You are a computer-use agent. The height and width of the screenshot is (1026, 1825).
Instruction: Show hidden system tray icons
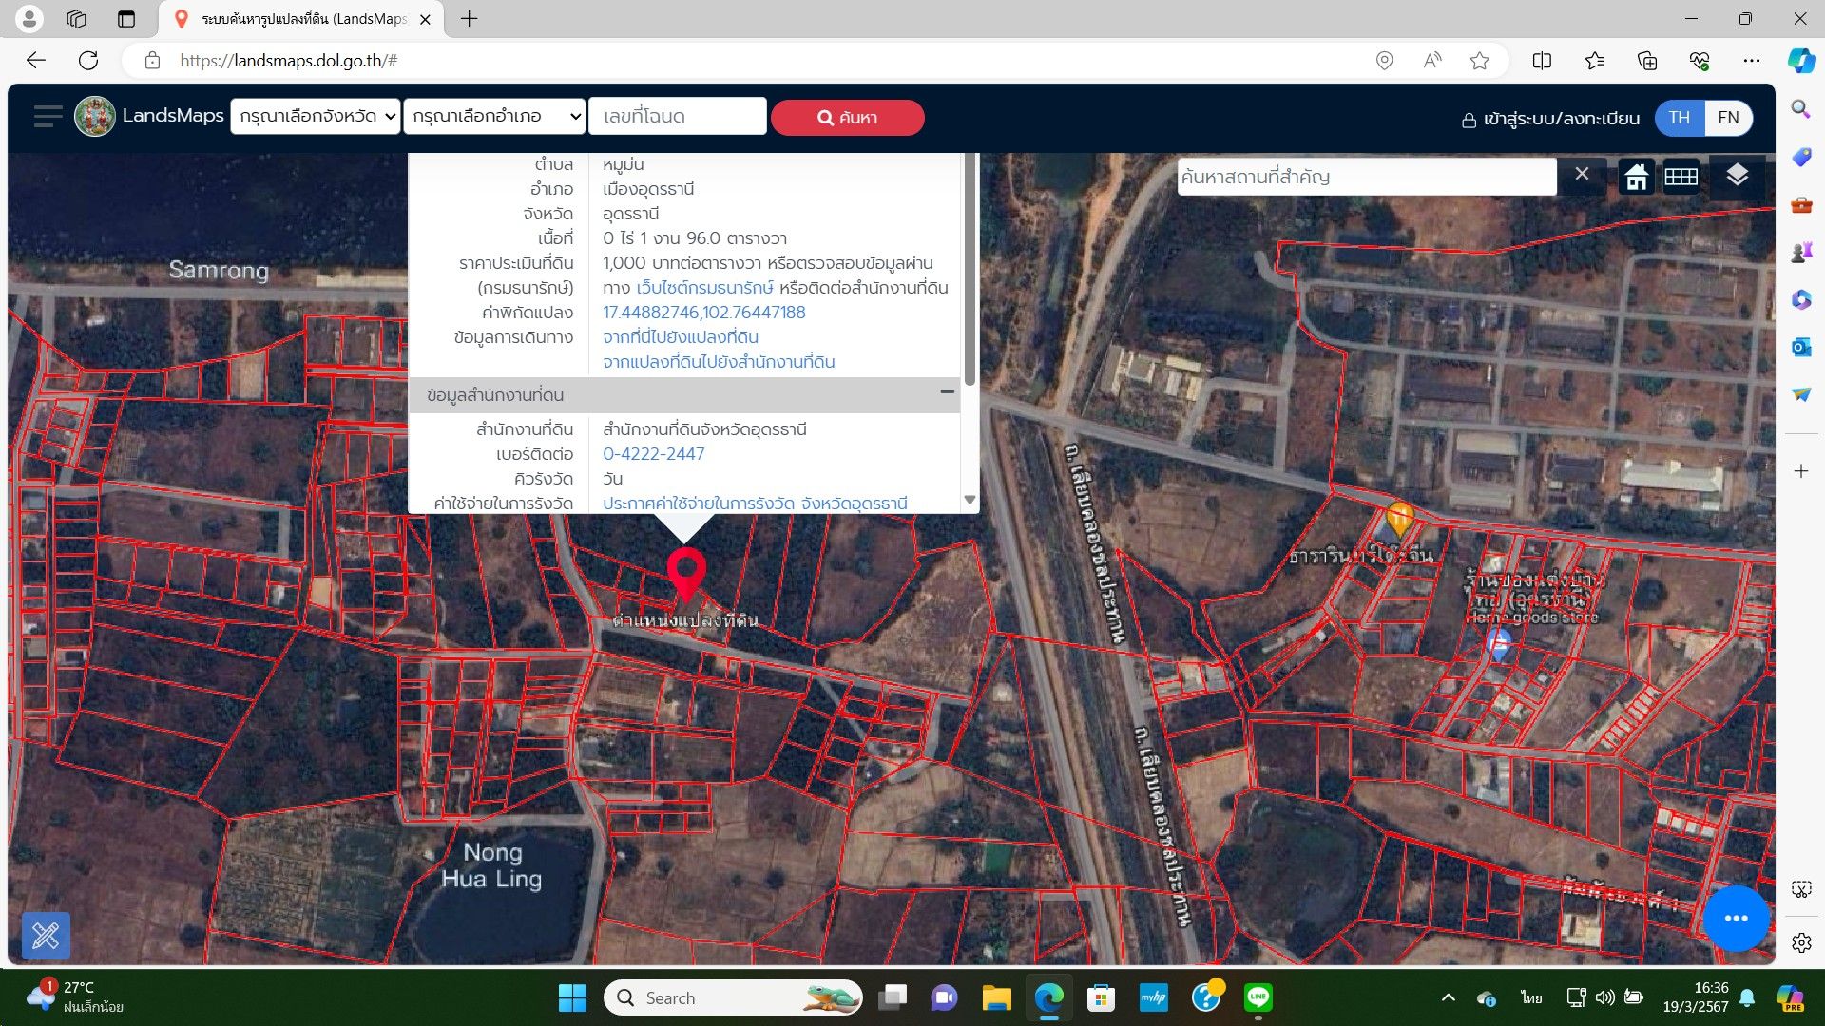pos(1448,997)
